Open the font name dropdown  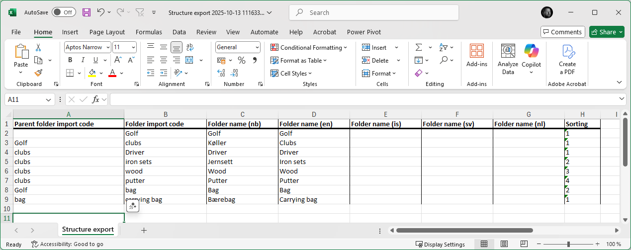[107, 47]
